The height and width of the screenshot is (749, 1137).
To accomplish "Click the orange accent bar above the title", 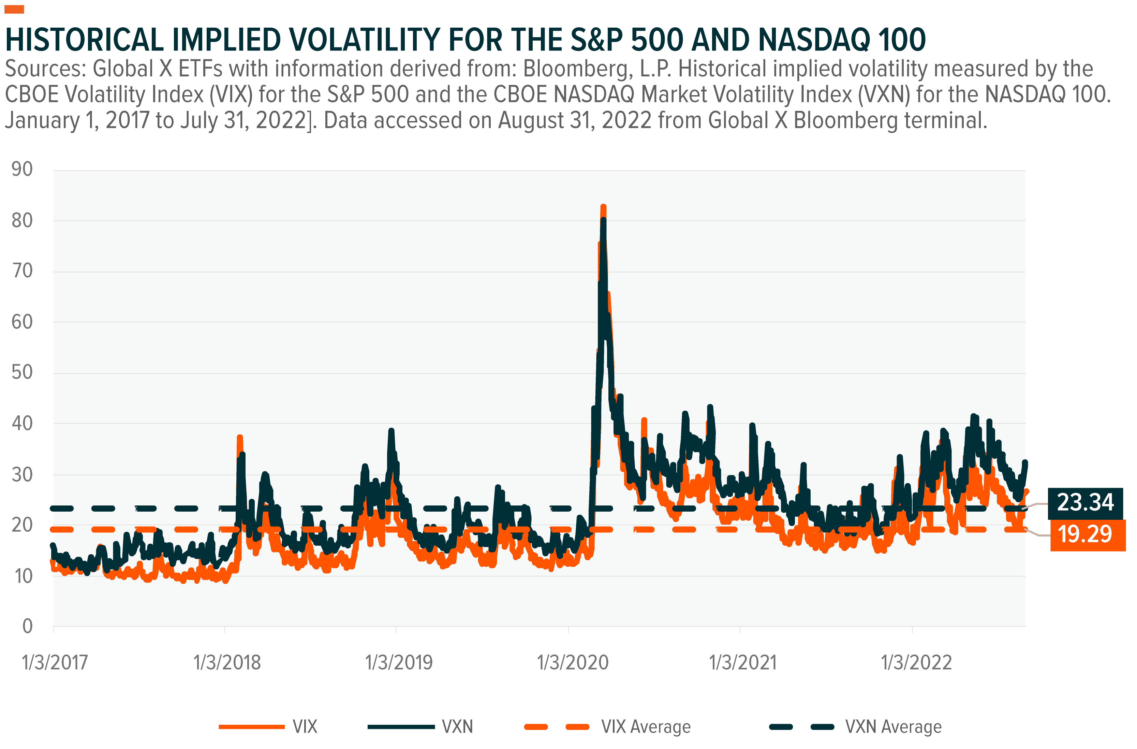I will tap(14, 10).
